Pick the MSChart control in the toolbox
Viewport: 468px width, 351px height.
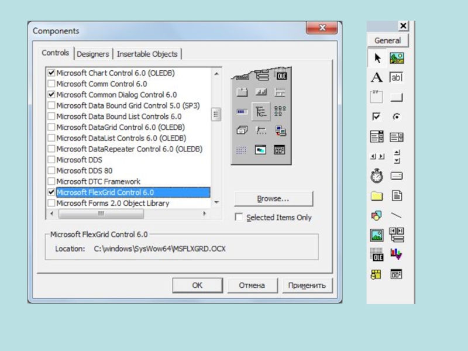(x=397, y=254)
